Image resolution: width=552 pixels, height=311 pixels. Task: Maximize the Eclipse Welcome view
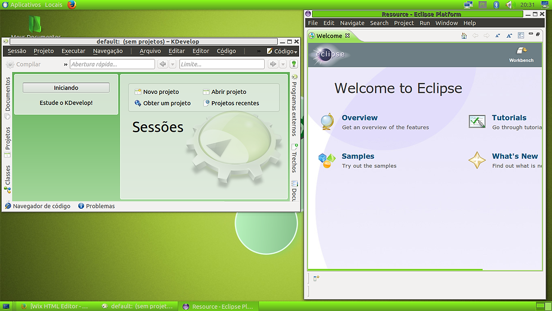pos(538,34)
